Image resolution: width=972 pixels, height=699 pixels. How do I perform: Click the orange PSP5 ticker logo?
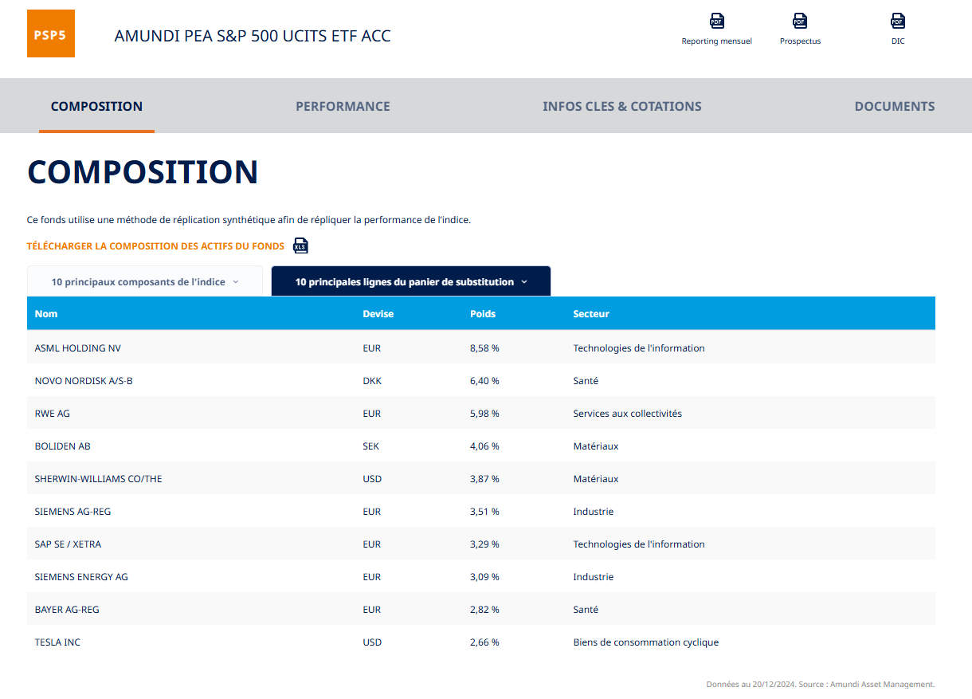pos(51,33)
